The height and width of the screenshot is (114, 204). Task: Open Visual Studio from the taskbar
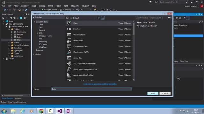tap(60, 111)
